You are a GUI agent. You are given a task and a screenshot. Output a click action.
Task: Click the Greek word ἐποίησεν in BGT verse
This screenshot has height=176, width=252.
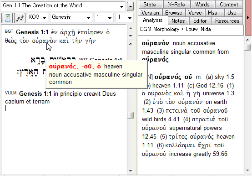(x=91, y=32)
